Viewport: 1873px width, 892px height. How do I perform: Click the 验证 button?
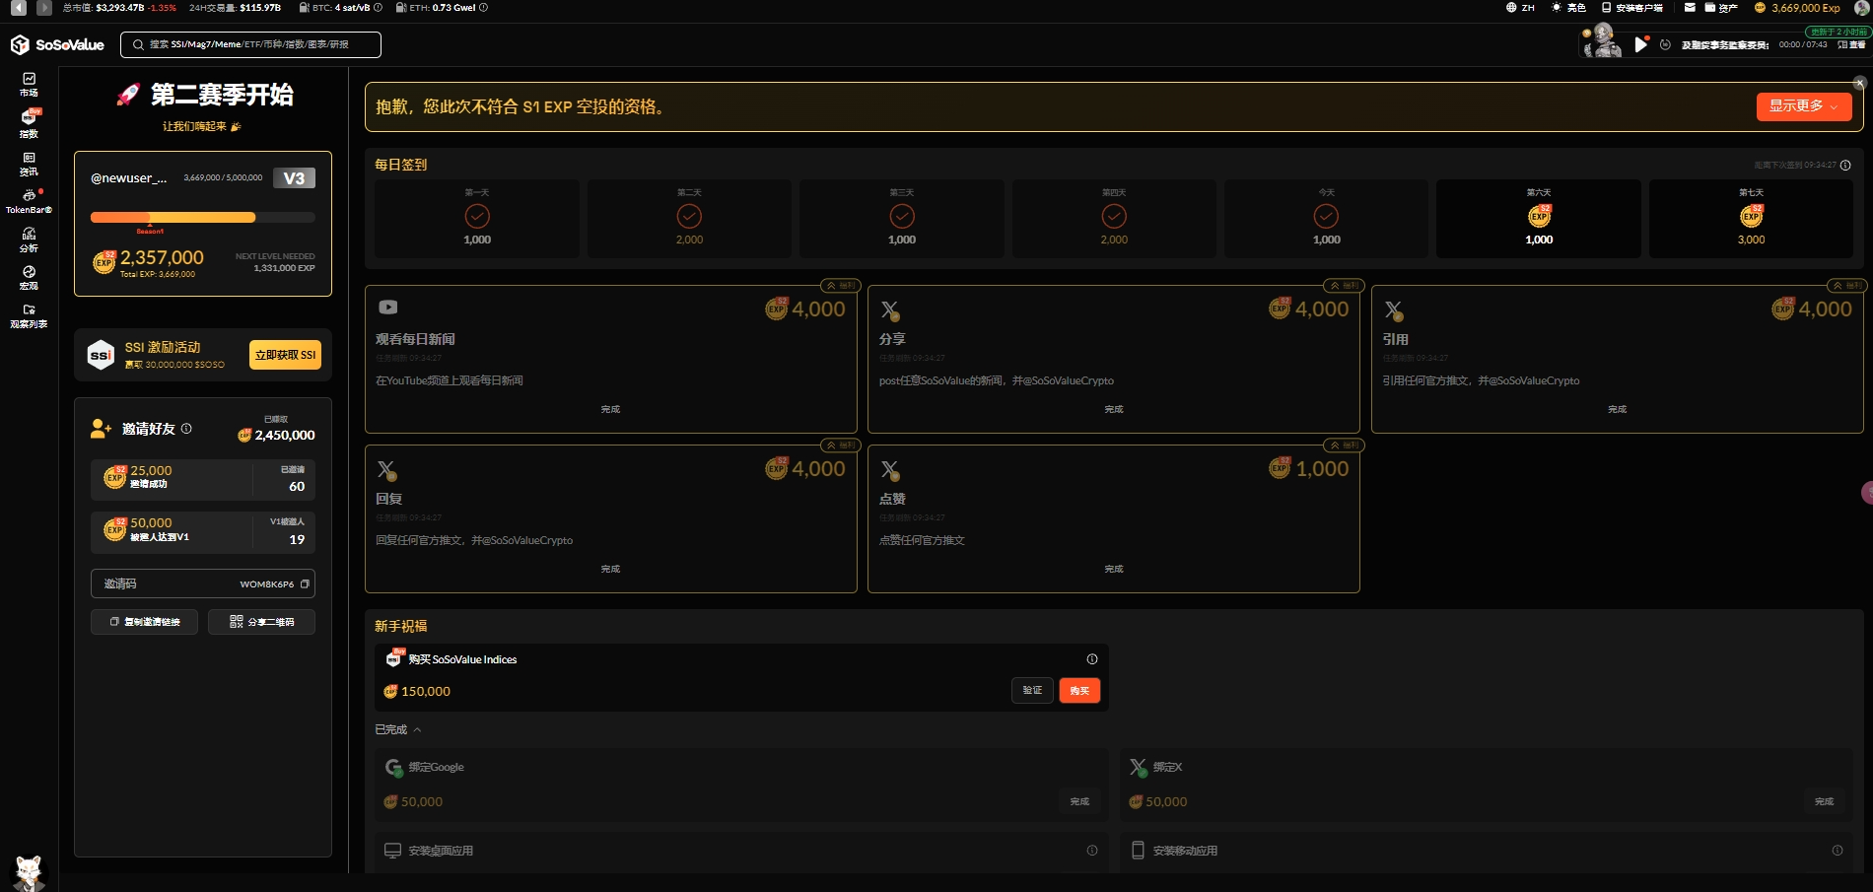tap(1032, 691)
